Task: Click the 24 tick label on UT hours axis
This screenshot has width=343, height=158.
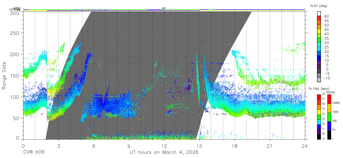Action: pos(305,146)
